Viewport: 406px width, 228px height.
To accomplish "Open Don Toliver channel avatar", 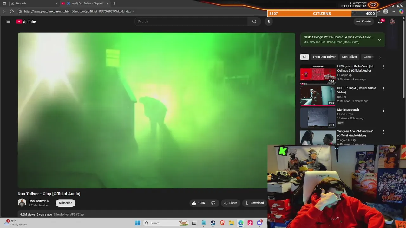I will tap(22, 203).
